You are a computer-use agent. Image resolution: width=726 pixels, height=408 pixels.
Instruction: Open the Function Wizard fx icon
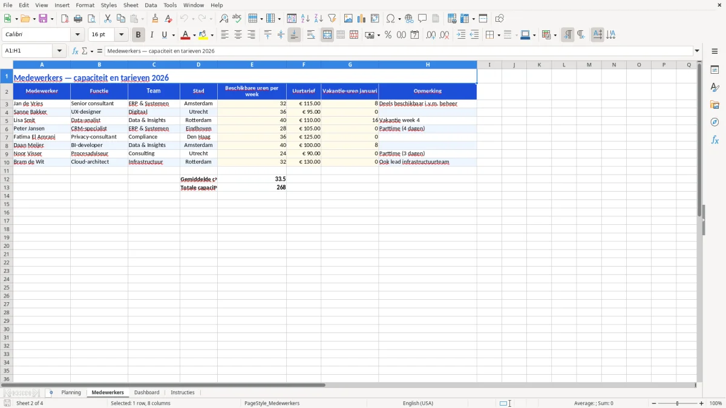point(76,51)
